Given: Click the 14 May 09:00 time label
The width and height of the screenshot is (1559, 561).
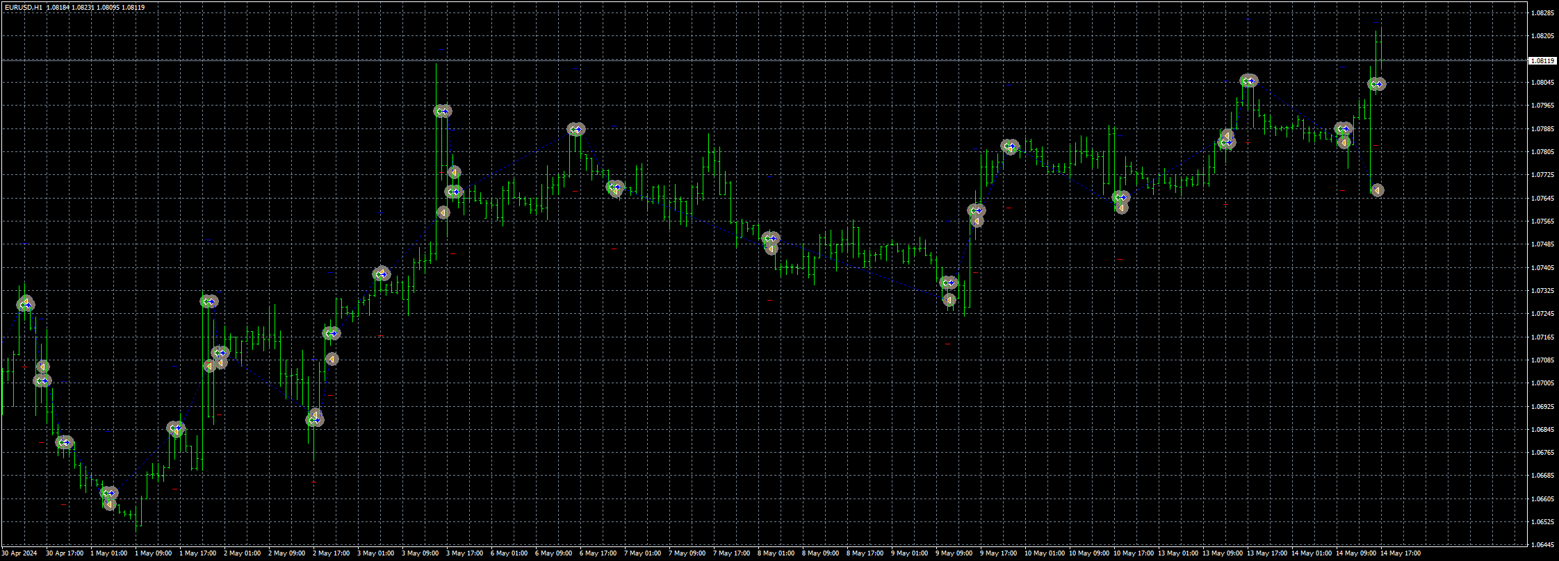Looking at the screenshot, I should [1356, 553].
